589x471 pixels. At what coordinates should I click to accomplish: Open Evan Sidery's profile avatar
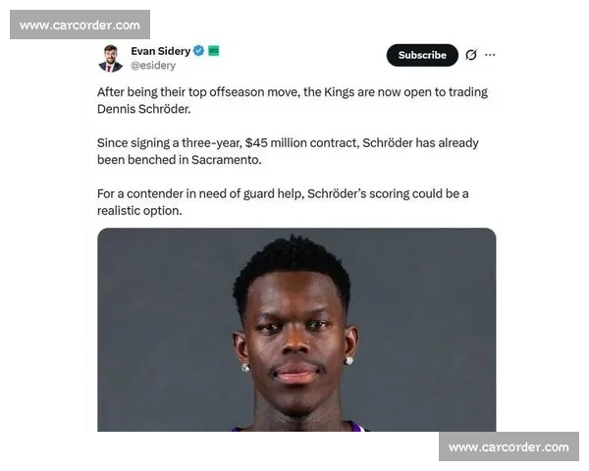pyautogui.click(x=110, y=58)
